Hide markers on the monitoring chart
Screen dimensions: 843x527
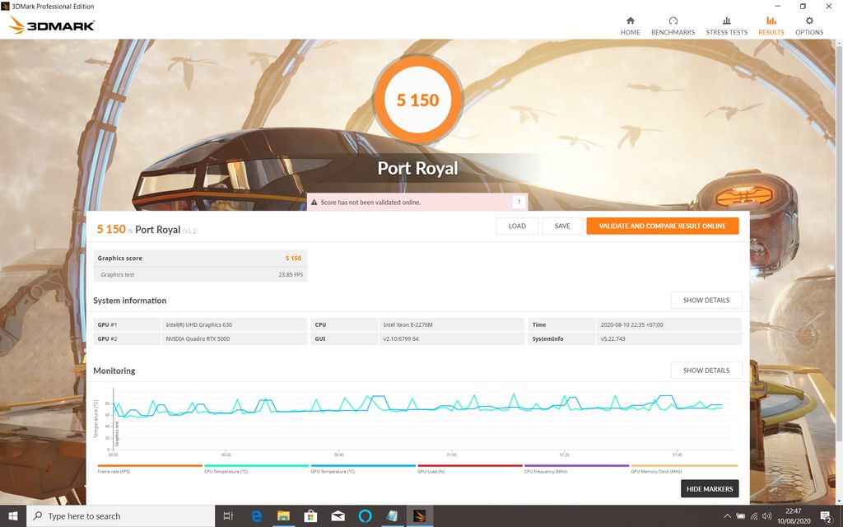[710, 489]
